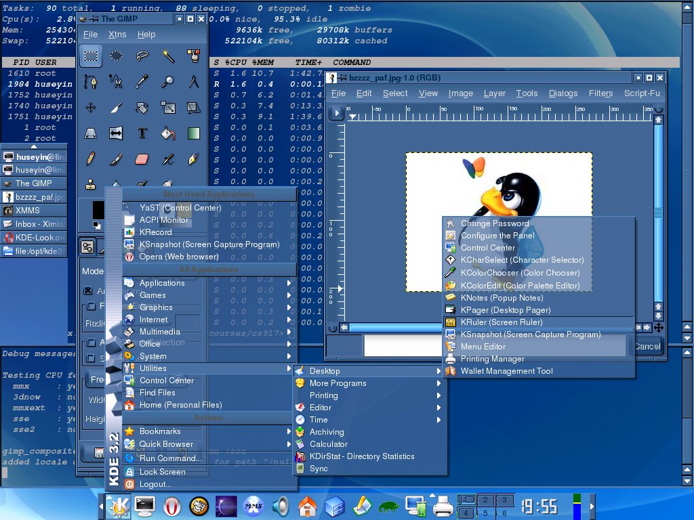Open Calculator from Utilities submenu
Image resolution: width=694 pixels, height=520 pixels.
pos(369,444)
